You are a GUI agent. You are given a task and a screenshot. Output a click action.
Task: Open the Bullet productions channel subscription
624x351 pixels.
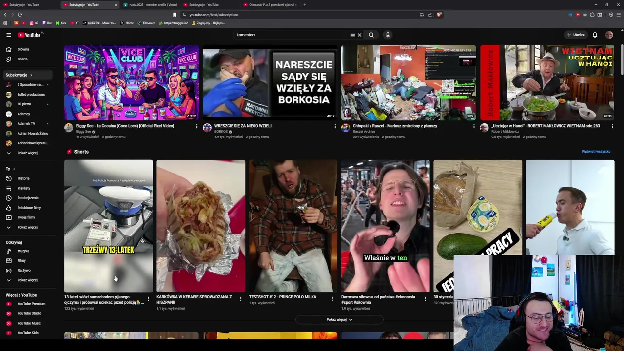pos(27,95)
